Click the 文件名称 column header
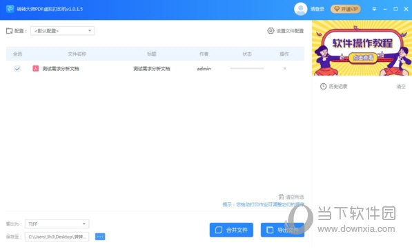Screen dimensions: 412x249 77,54
